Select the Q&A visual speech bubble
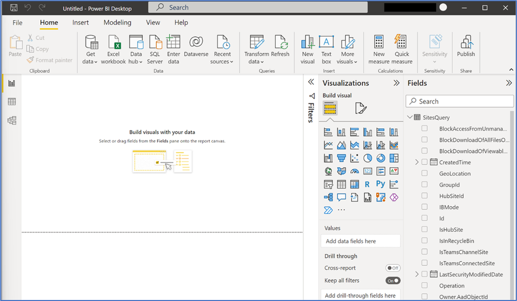Screen dimensions: 517x301 341,197
